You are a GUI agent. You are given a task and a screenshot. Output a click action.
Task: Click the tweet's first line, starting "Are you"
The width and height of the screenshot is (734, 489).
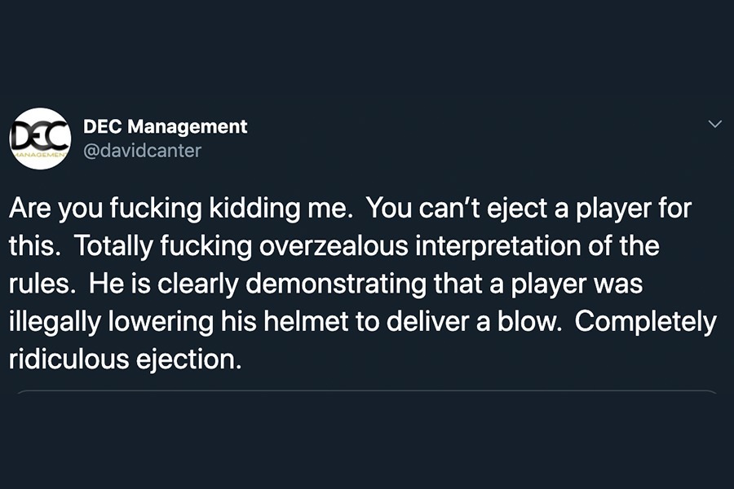(x=350, y=209)
